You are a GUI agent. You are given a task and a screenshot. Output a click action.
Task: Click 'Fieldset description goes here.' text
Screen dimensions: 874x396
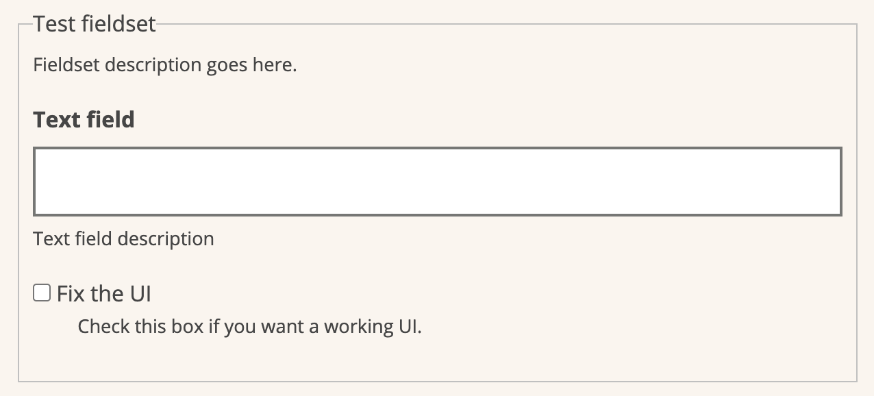click(164, 66)
